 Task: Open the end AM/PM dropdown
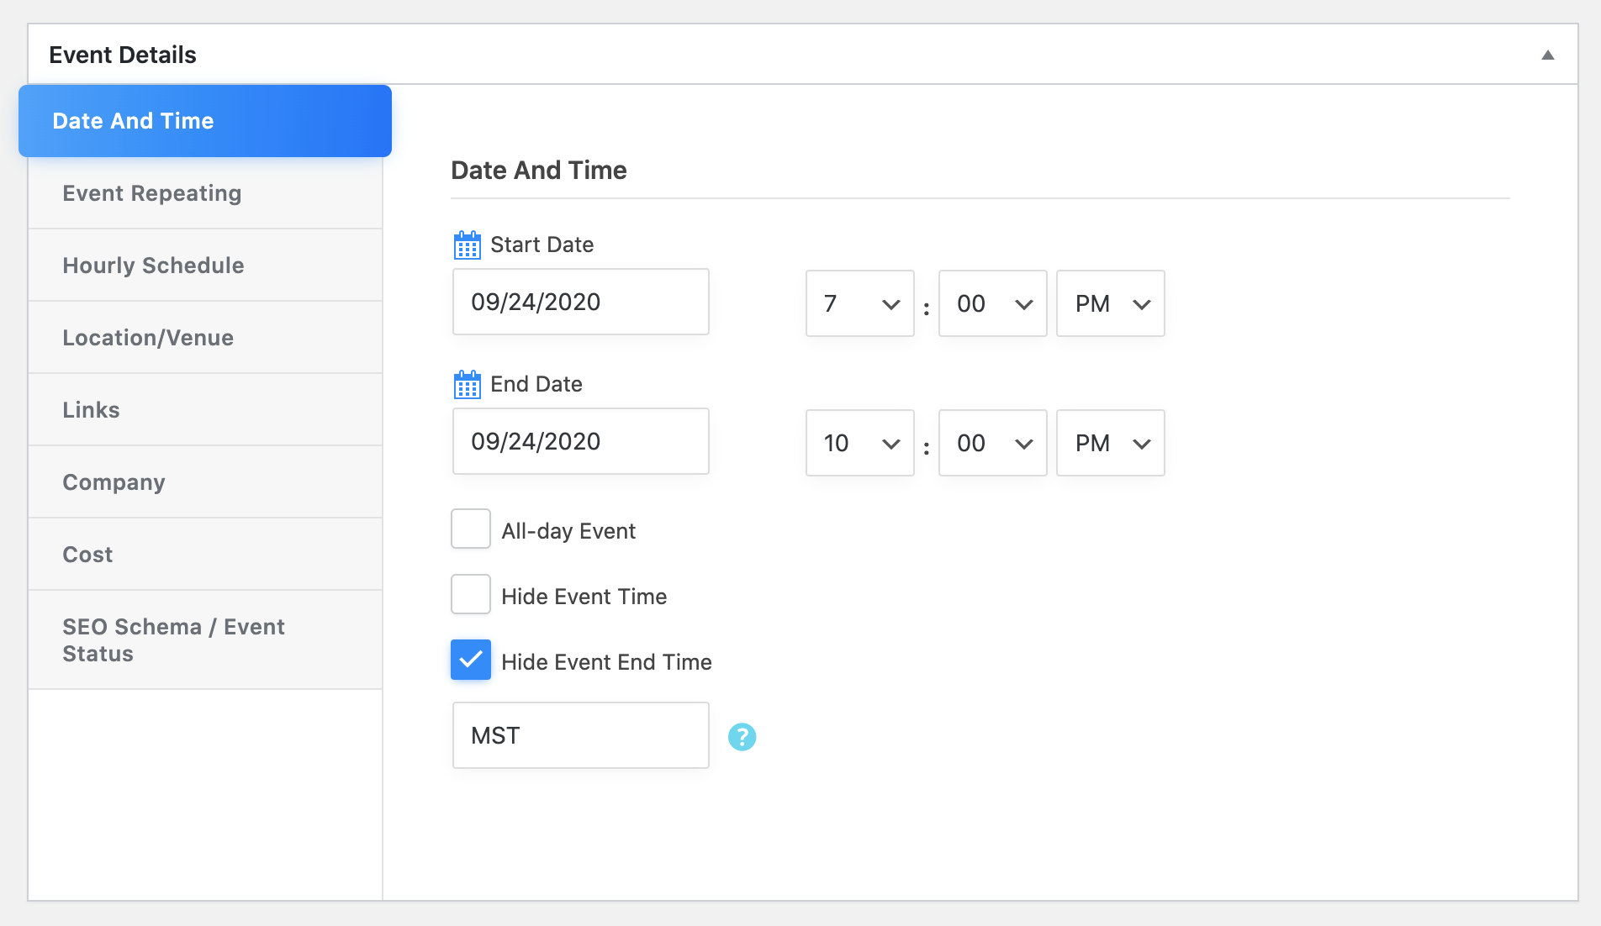point(1110,443)
